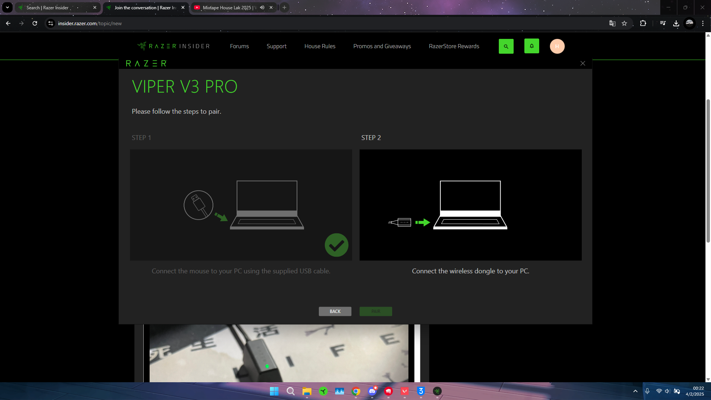This screenshot has height=400, width=711.
Task: Open the House Rules link
Action: (320, 46)
